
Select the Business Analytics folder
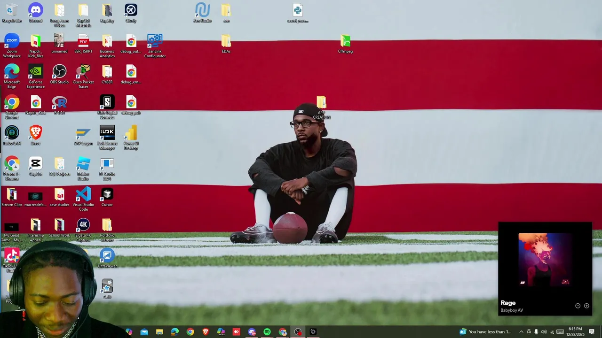click(107, 46)
